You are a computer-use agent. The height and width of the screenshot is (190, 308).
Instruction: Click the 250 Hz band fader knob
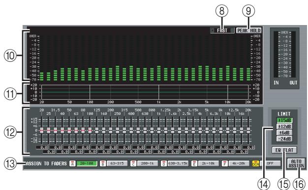click(x=118, y=131)
